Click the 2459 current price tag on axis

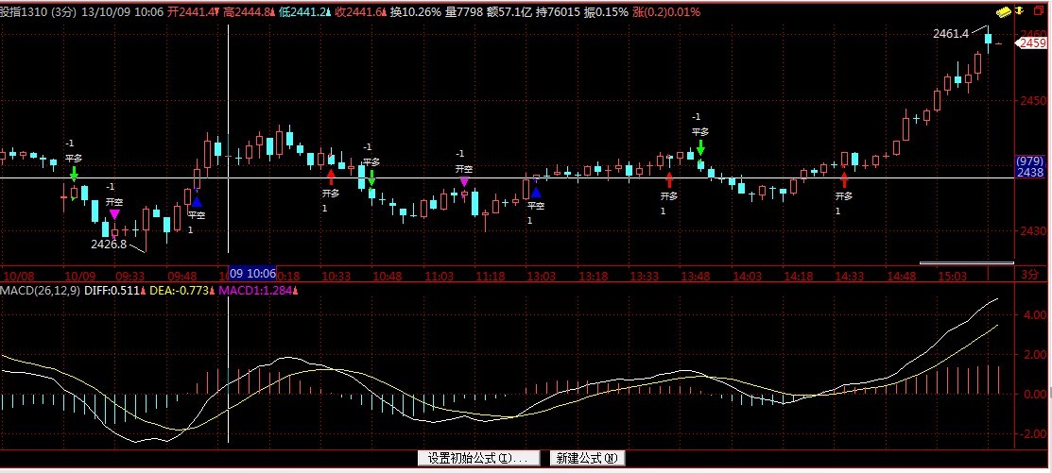1032,43
